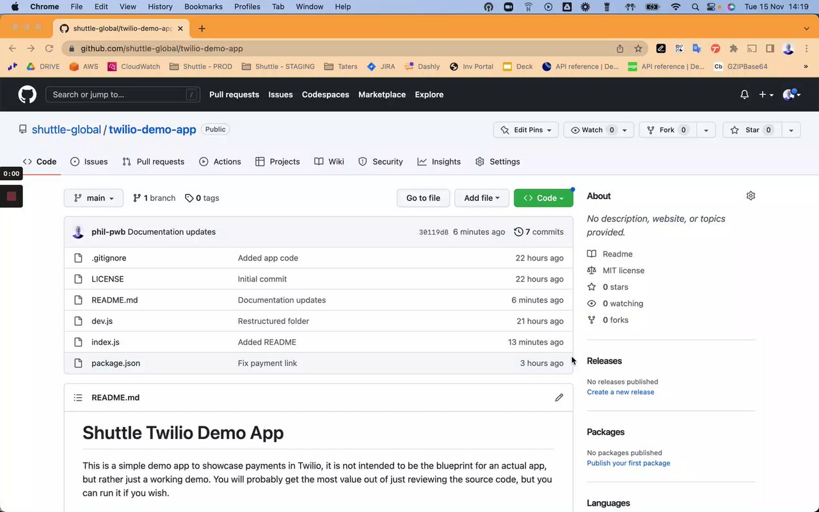Focus the Search or jump to field
Viewport: 819px width, 512px height.
coord(123,95)
